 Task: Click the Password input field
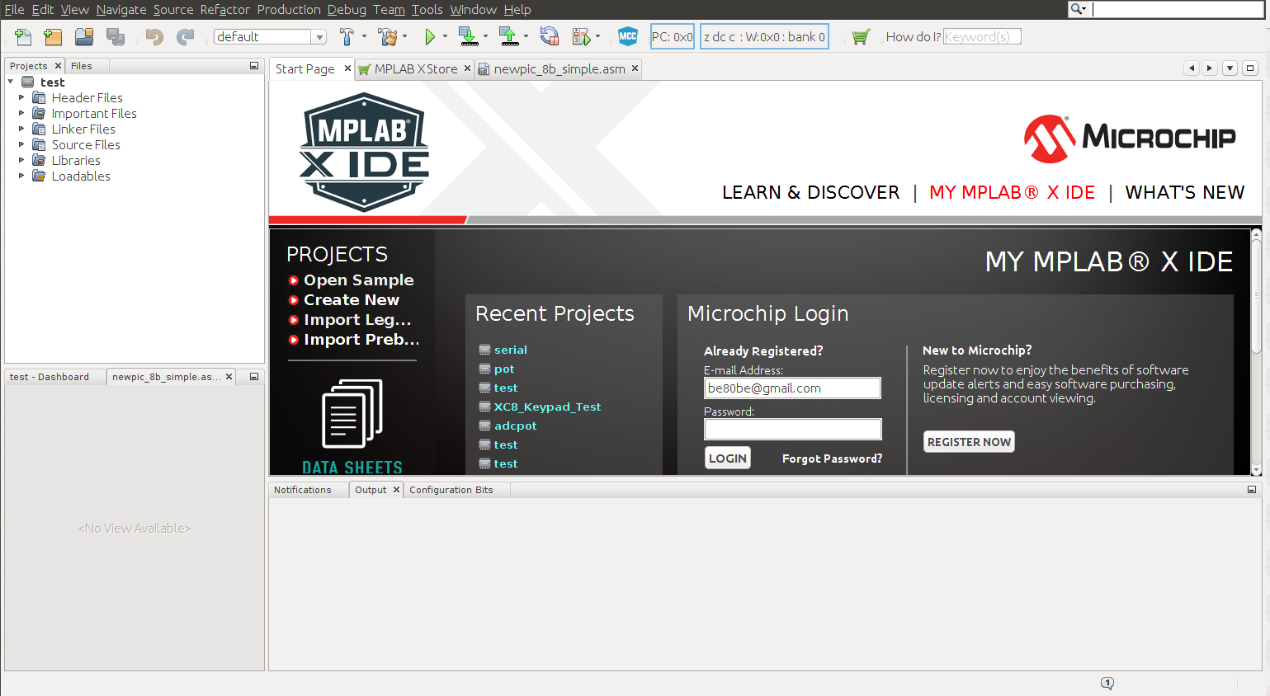[x=792, y=429]
